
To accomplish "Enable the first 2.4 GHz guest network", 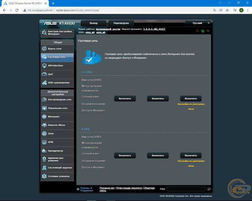I will pyautogui.click(x=125, y=98).
